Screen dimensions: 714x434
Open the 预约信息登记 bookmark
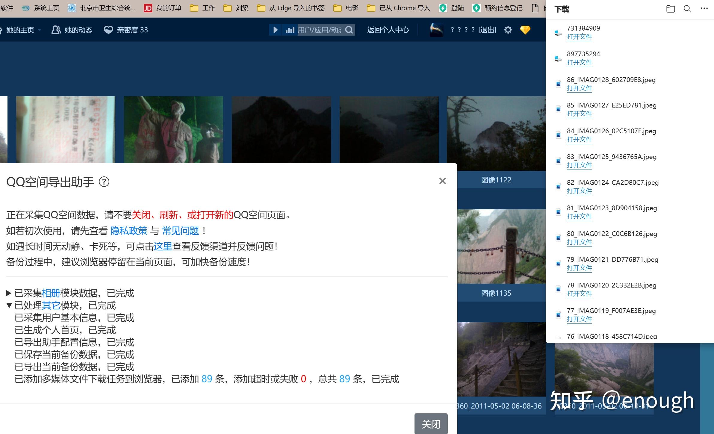coord(497,8)
